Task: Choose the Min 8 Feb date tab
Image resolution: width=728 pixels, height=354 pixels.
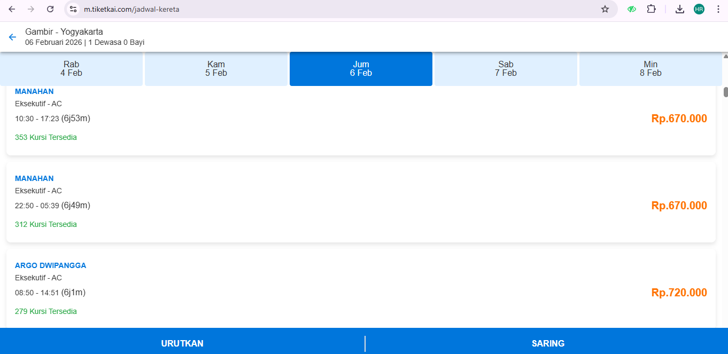Action: [650, 69]
